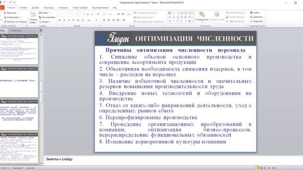Viewport: 303px width, 170px height.
Task: Open Выровнять текст dropdown
Action: 144,17
